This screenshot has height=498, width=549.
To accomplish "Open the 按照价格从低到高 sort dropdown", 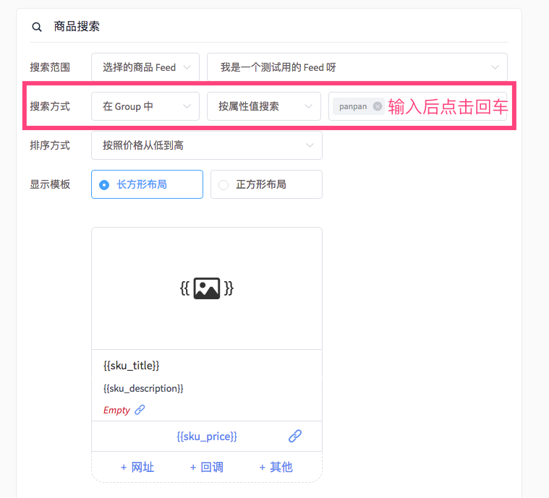I will click(207, 145).
